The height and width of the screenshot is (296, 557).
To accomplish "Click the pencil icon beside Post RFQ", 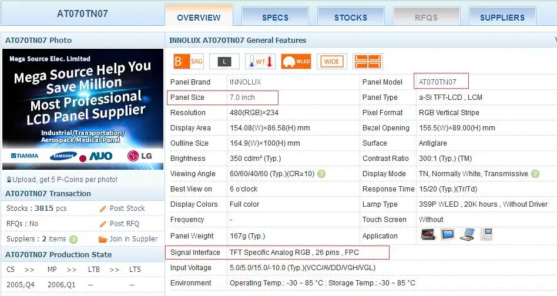I will coord(103,224).
